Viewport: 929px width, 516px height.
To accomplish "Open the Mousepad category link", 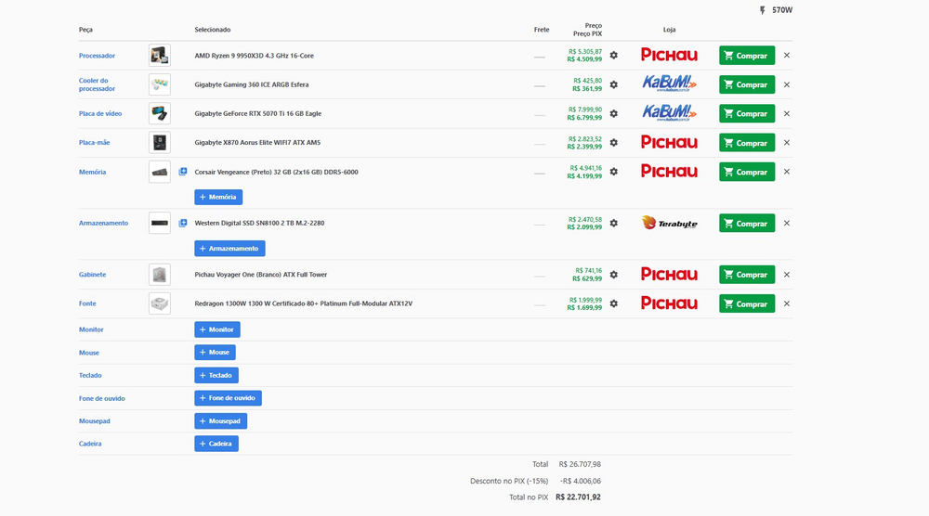I will click(x=94, y=421).
